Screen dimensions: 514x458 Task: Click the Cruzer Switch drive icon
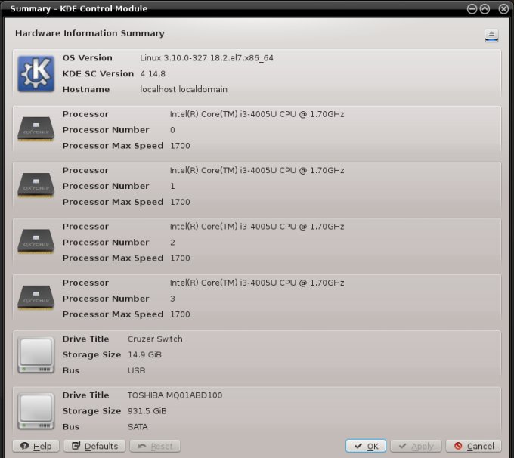(x=36, y=354)
